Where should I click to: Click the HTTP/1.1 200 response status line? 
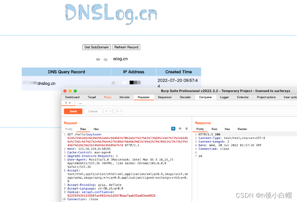click(x=209, y=134)
